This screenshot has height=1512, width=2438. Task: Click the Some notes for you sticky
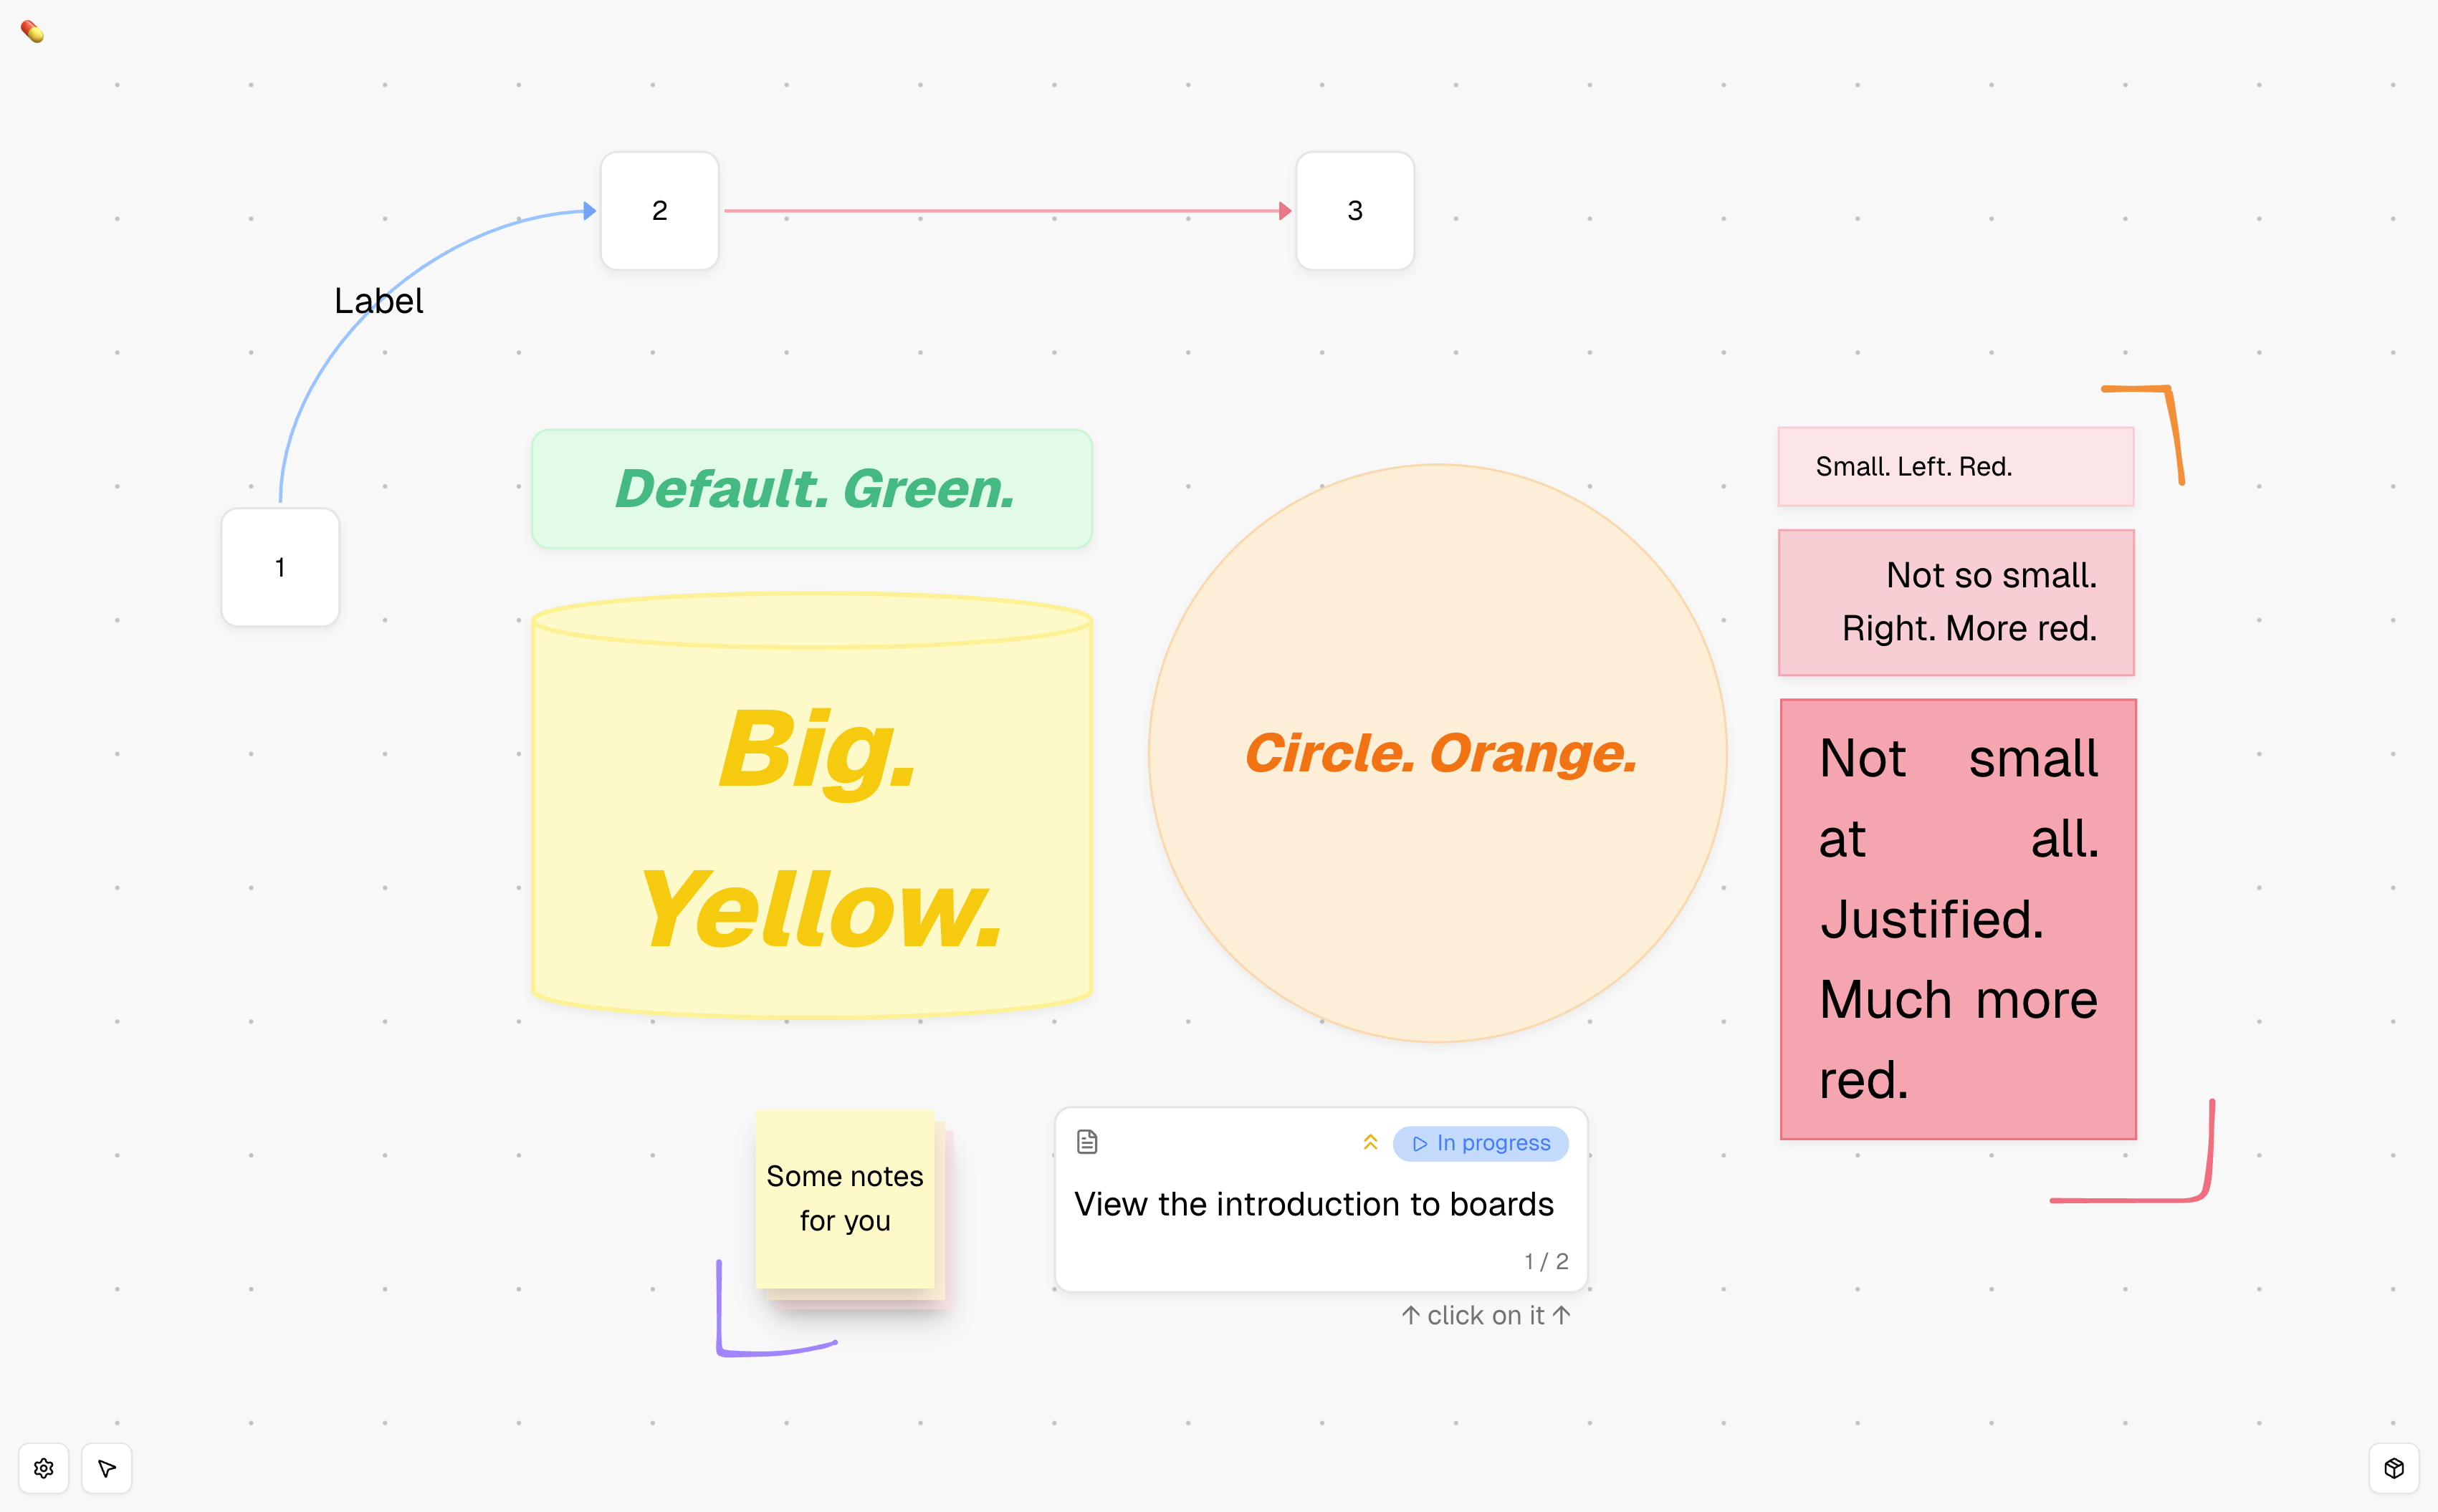846,1198
